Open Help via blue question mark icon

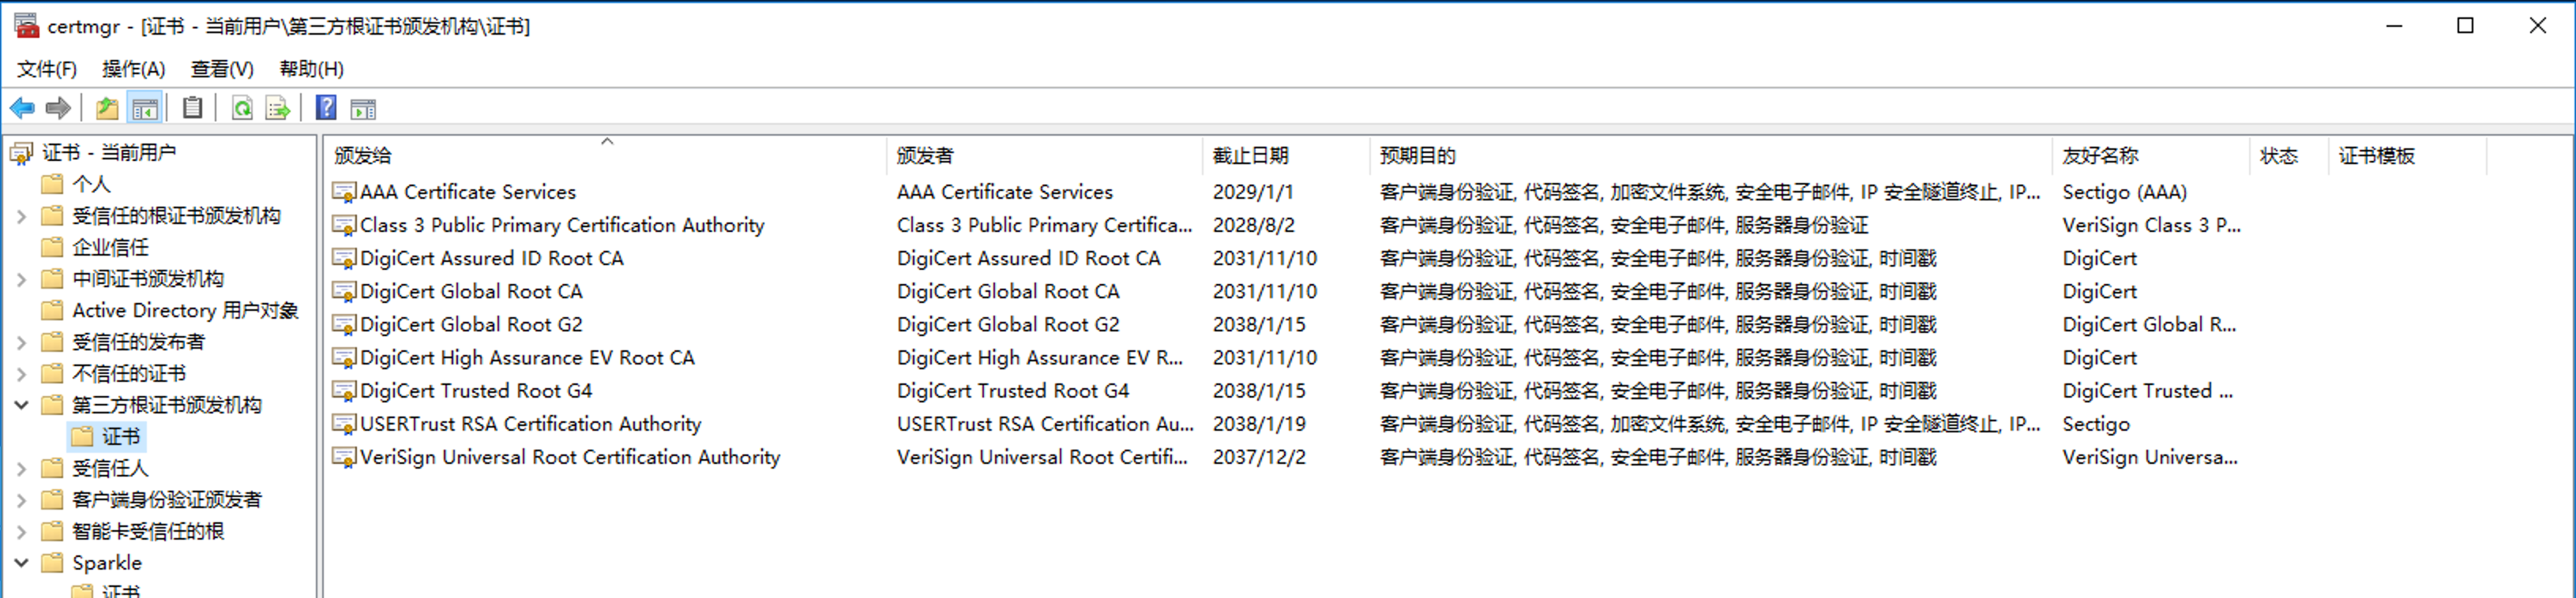click(326, 108)
